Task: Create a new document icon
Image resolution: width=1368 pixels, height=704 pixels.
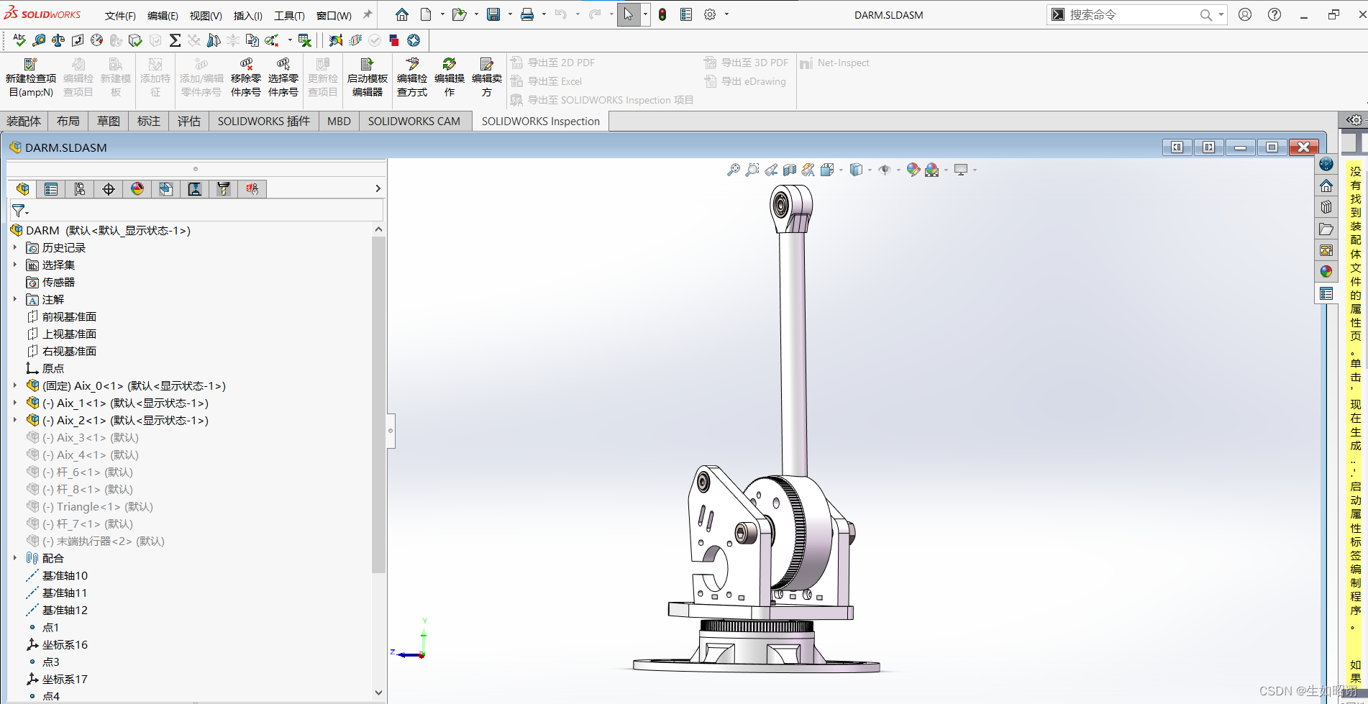Action: pos(426,14)
